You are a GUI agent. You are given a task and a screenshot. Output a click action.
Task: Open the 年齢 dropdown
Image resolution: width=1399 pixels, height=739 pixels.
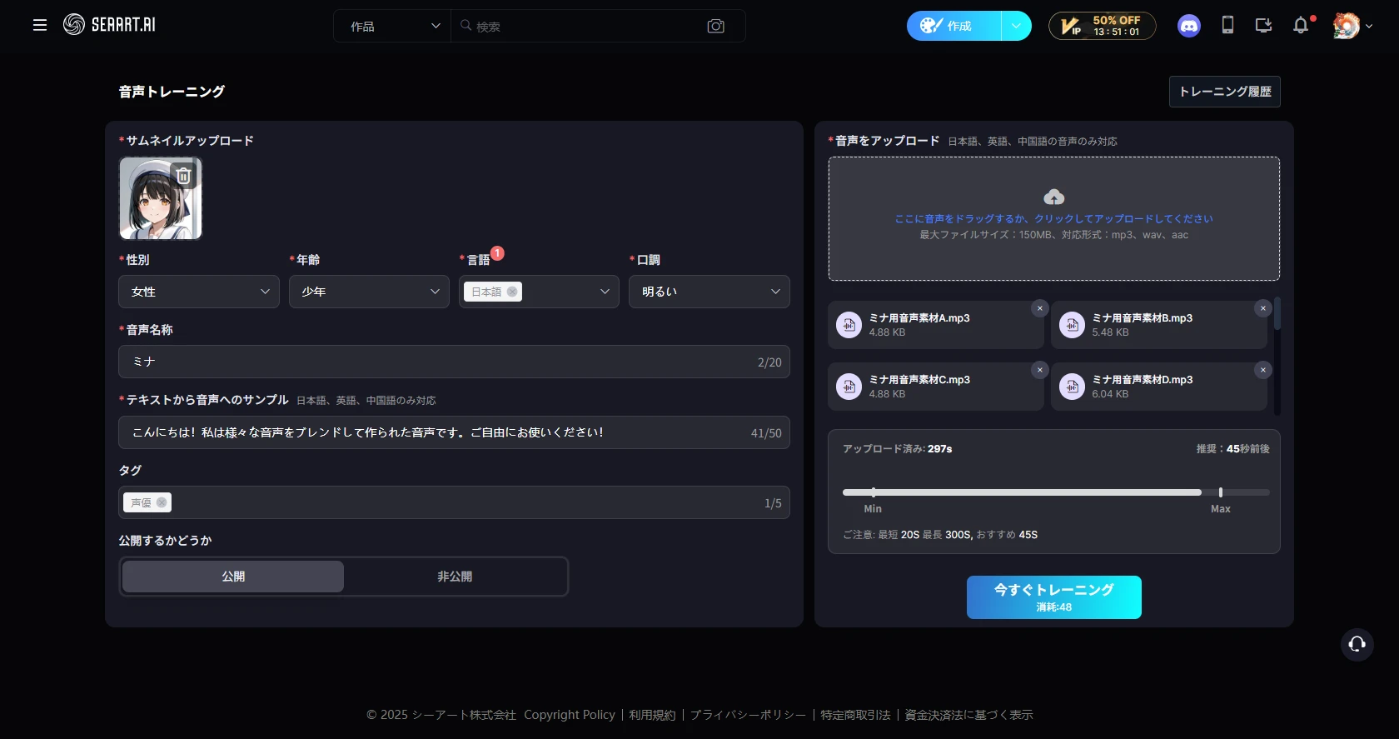coord(369,292)
